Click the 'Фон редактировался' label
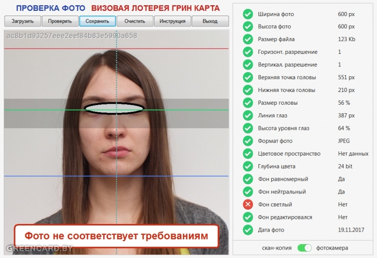Viewport: 377px width, 258px height. coord(285,217)
